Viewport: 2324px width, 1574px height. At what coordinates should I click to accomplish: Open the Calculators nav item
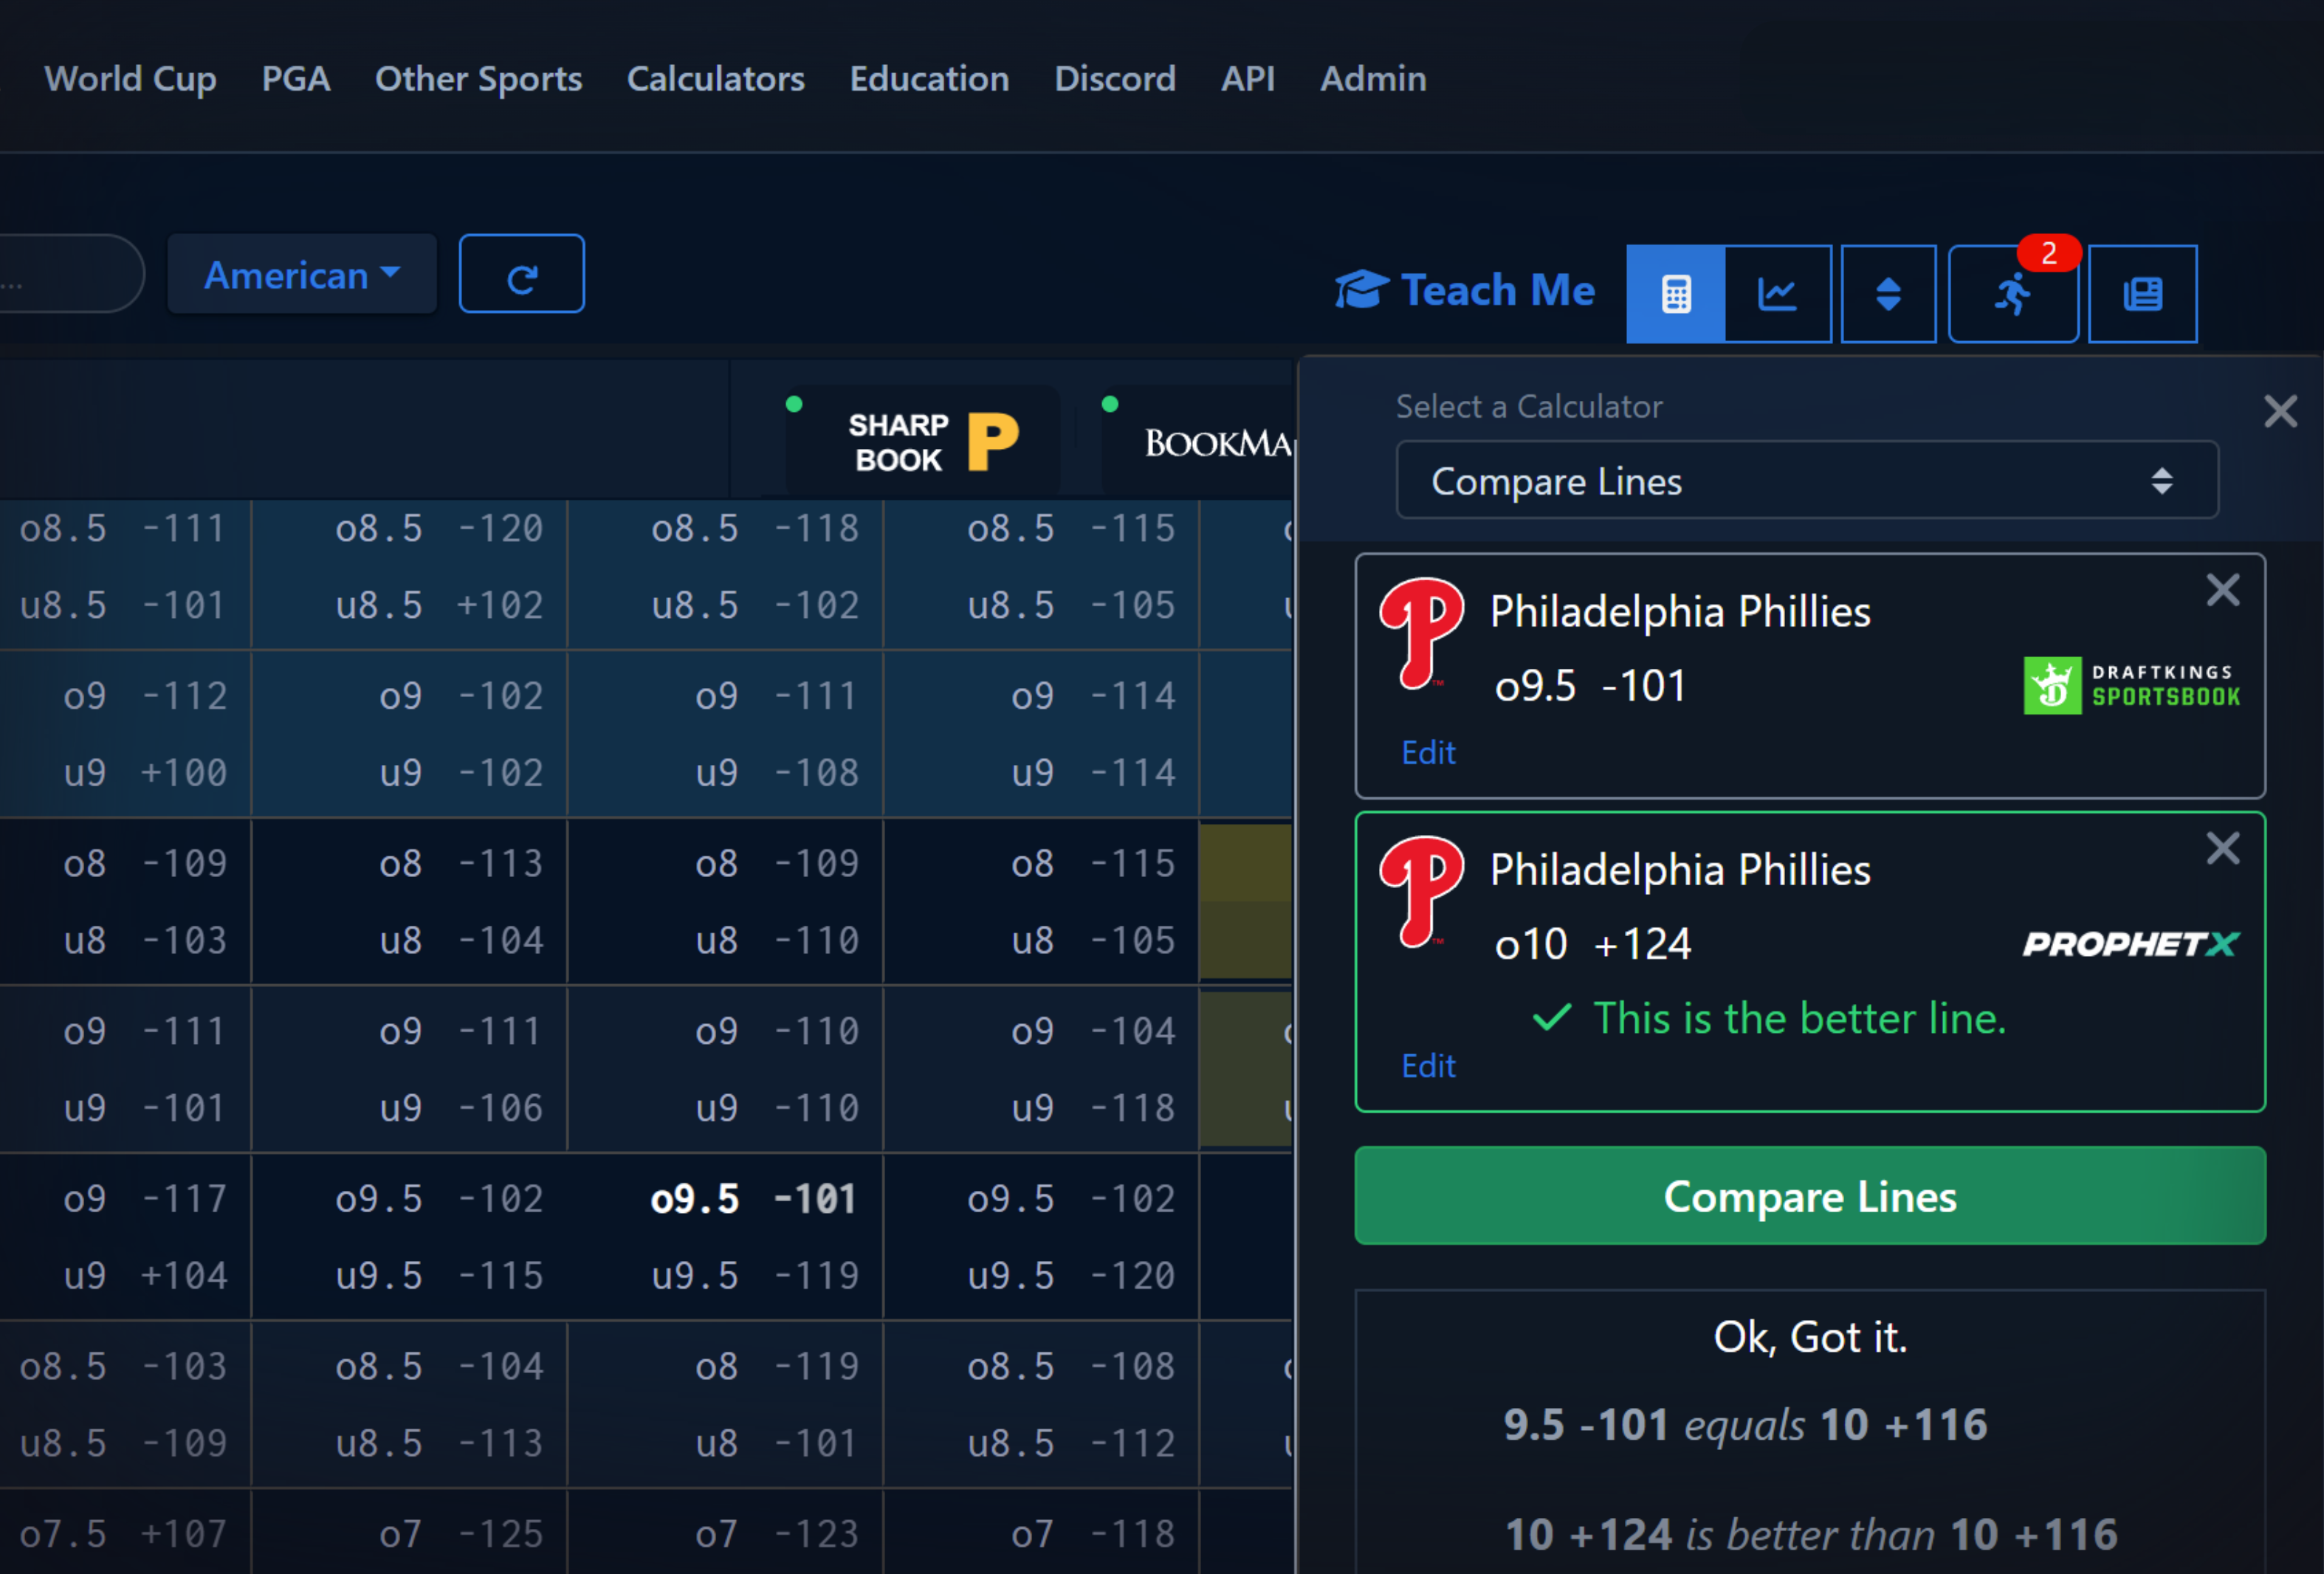click(716, 79)
